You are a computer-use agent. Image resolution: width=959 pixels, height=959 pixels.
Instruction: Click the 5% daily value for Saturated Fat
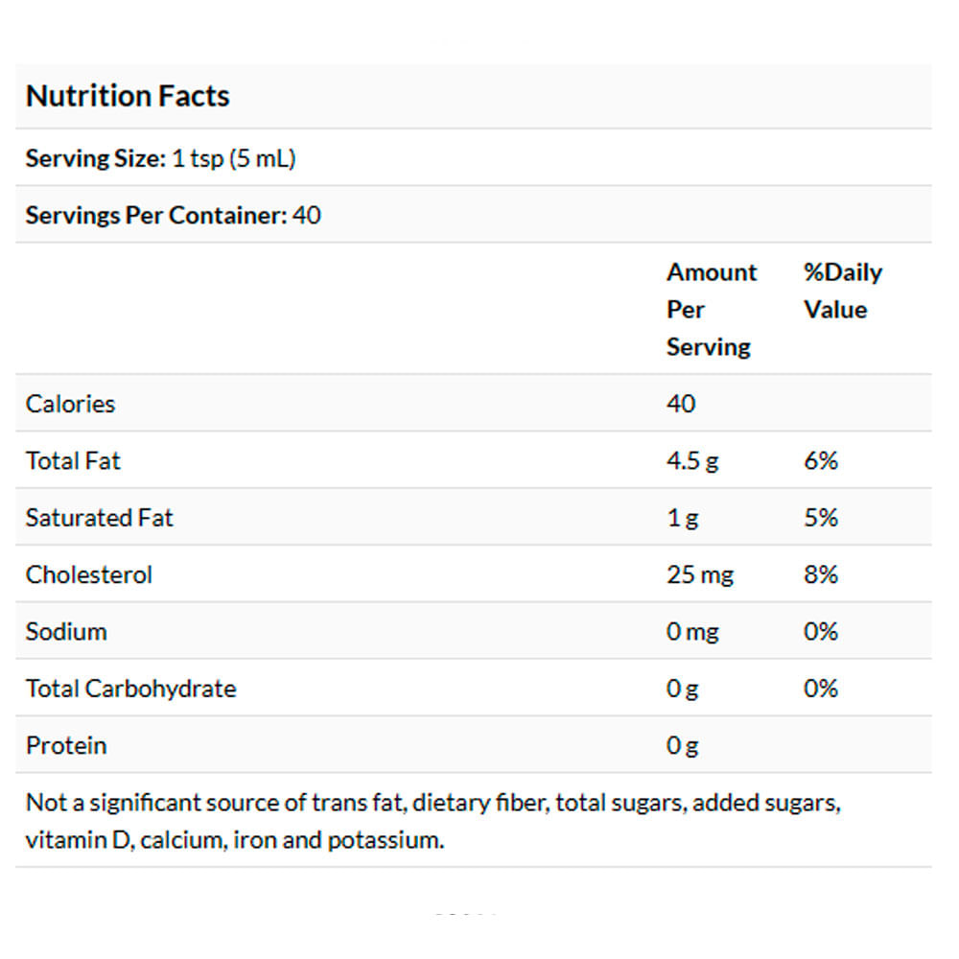pos(821,518)
